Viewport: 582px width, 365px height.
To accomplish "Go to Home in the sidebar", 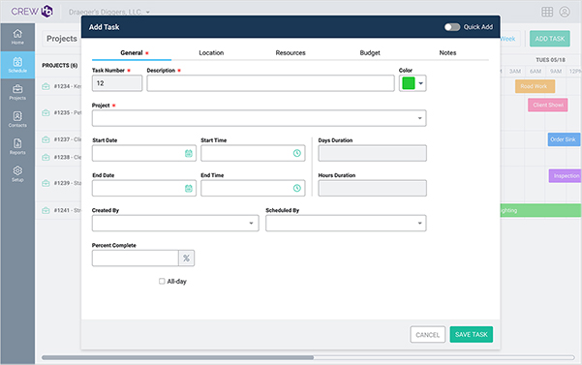I will pyautogui.click(x=17, y=37).
